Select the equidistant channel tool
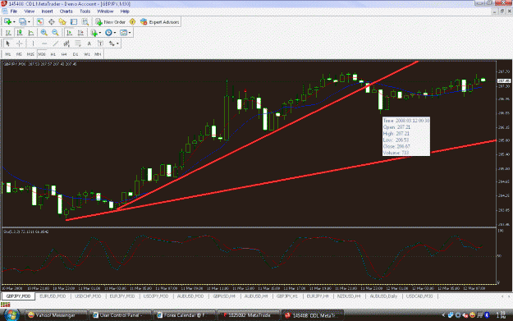Screen dimensions: 513x321 pyautogui.click(x=66, y=44)
